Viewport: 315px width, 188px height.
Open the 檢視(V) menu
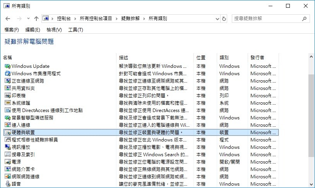pos(54,30)
